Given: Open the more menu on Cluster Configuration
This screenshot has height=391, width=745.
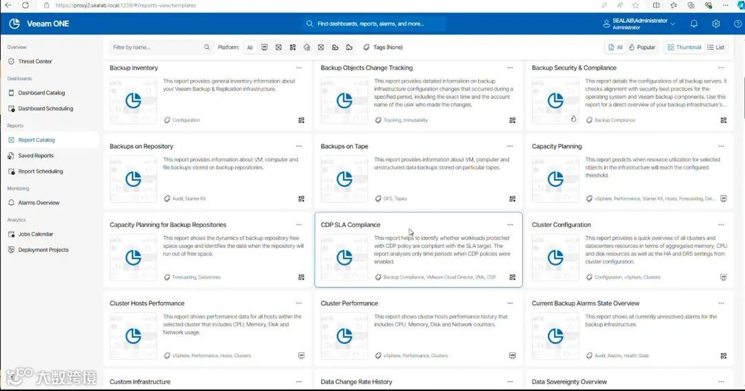Looking at the screenshot, I should (x=721, y=225).
